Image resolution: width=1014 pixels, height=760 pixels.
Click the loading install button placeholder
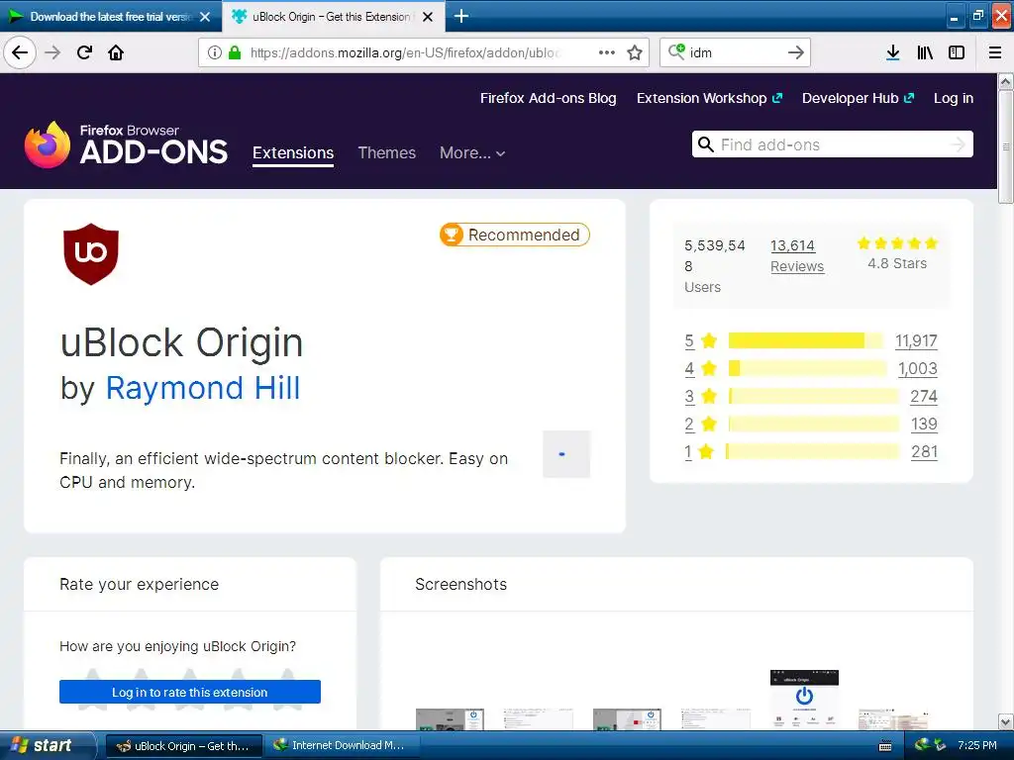pyautogui.click(x=565, y=454)
